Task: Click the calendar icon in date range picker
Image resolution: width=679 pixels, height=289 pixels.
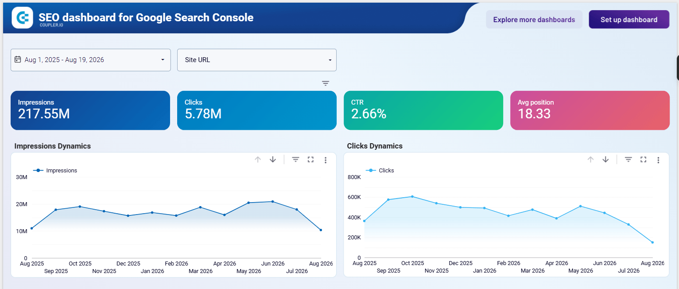Action: click(x=18, y=59)
